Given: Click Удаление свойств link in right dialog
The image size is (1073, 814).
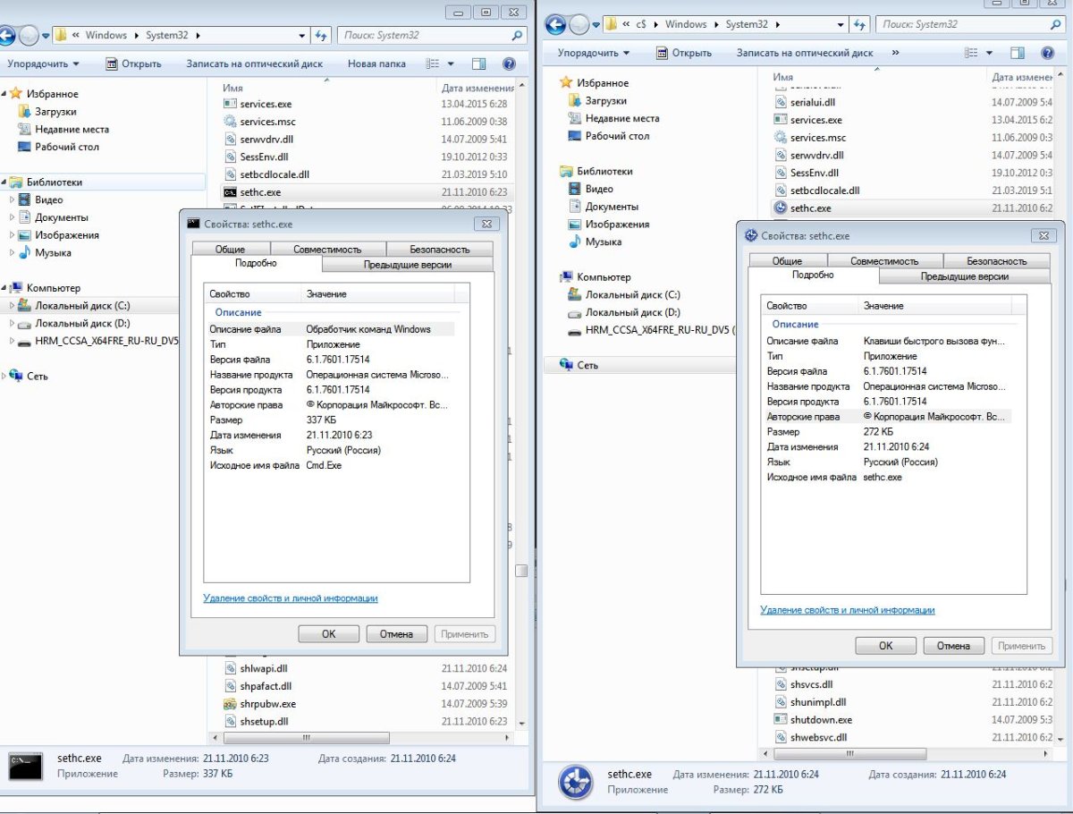Looking at the screenshot, I should pos(848,610).
